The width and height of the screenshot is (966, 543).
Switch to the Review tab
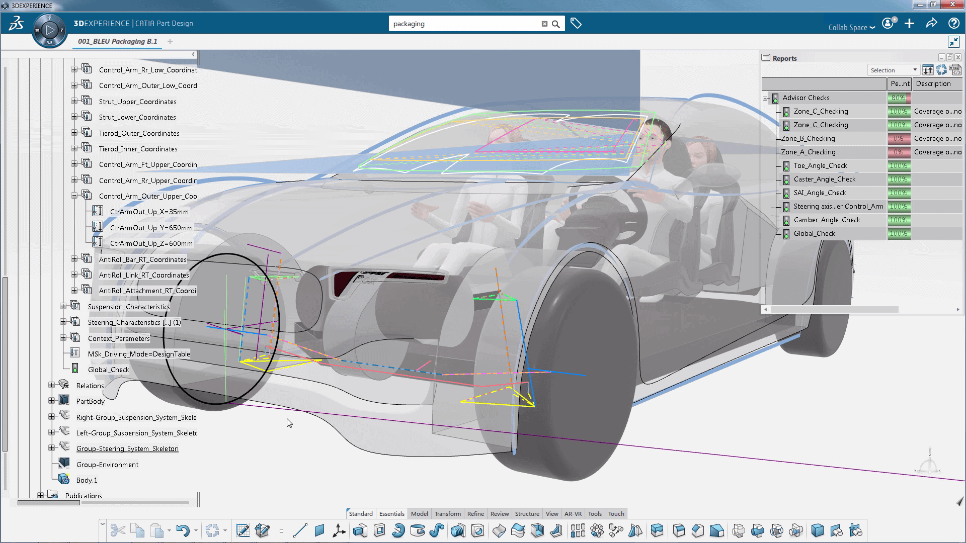(x=500, y=513)
